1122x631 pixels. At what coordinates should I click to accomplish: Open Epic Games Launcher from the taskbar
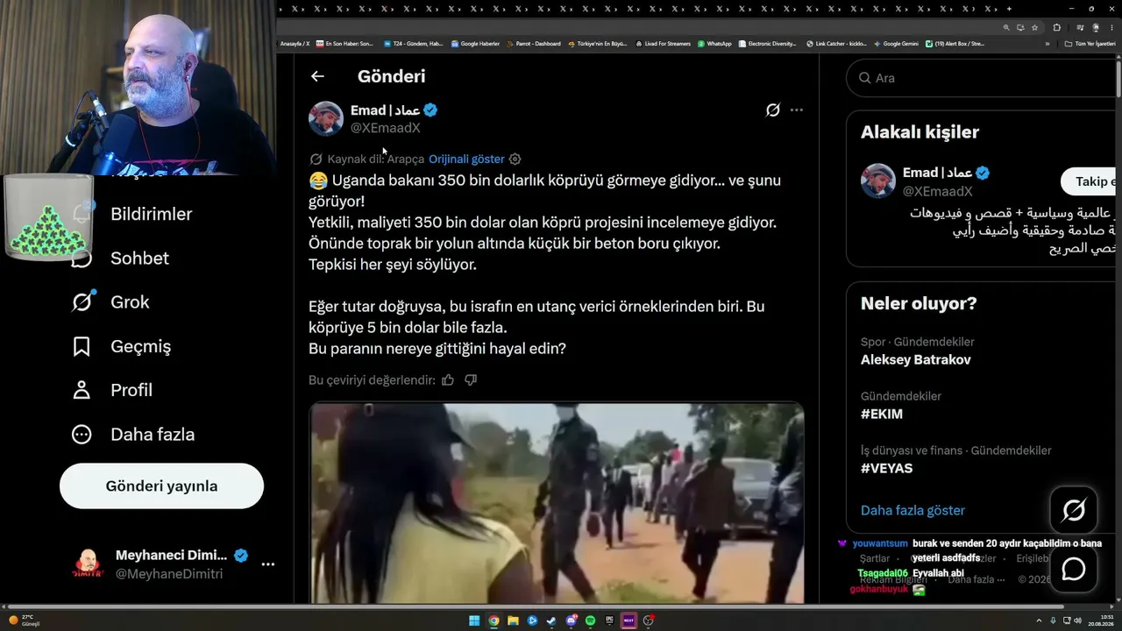click(609, 620)
